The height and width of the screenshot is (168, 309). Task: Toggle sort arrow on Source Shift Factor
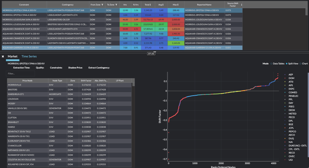click(241, 5)
